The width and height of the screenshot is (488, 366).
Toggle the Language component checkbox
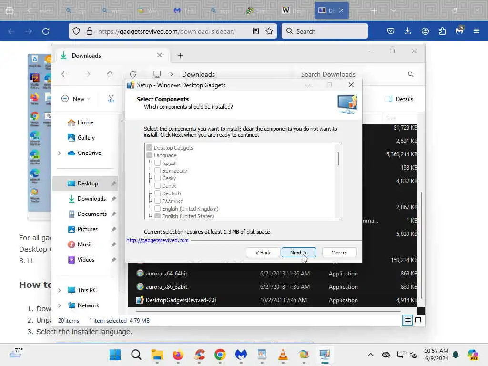coord(149,155)
